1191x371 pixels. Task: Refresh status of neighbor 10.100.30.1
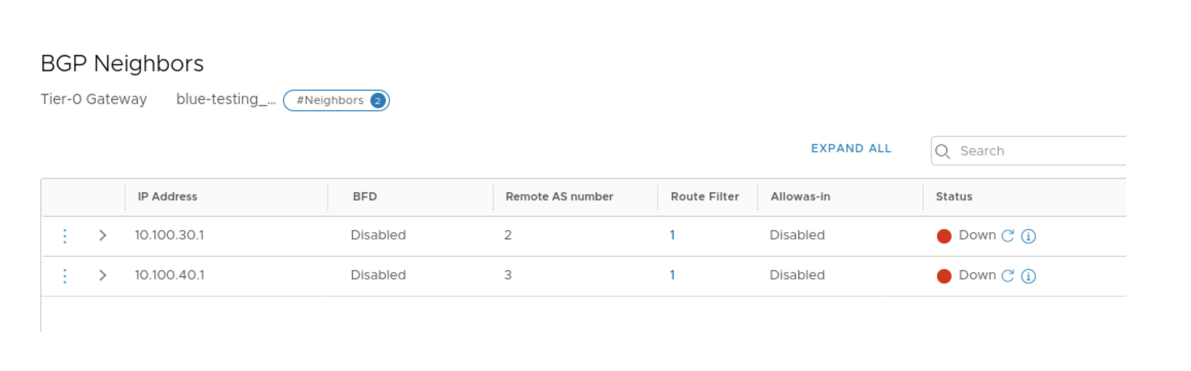(1007, 236)
